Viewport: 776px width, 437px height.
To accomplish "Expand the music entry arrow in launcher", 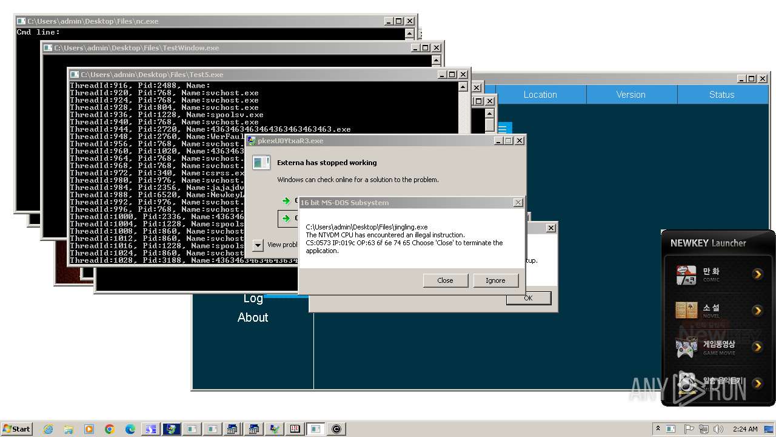I will tap(757, 383).
